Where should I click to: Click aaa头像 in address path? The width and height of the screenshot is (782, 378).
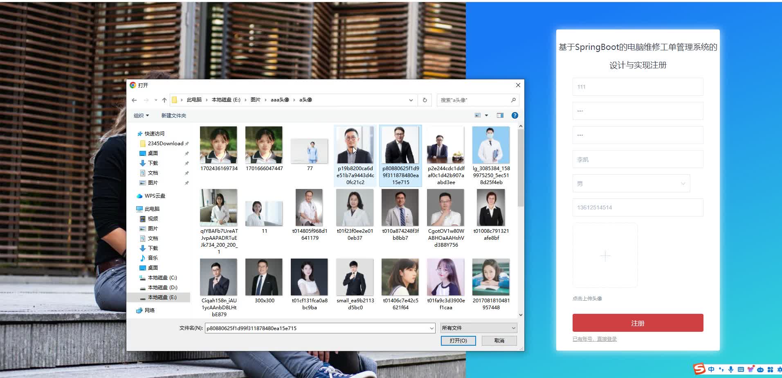[x=280, y=100]
